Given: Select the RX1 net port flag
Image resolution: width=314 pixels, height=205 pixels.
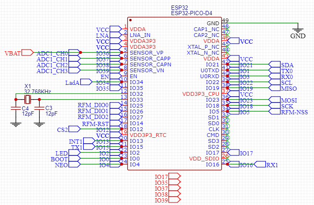Looking at the screenshot, I should [x=260, y=164].
